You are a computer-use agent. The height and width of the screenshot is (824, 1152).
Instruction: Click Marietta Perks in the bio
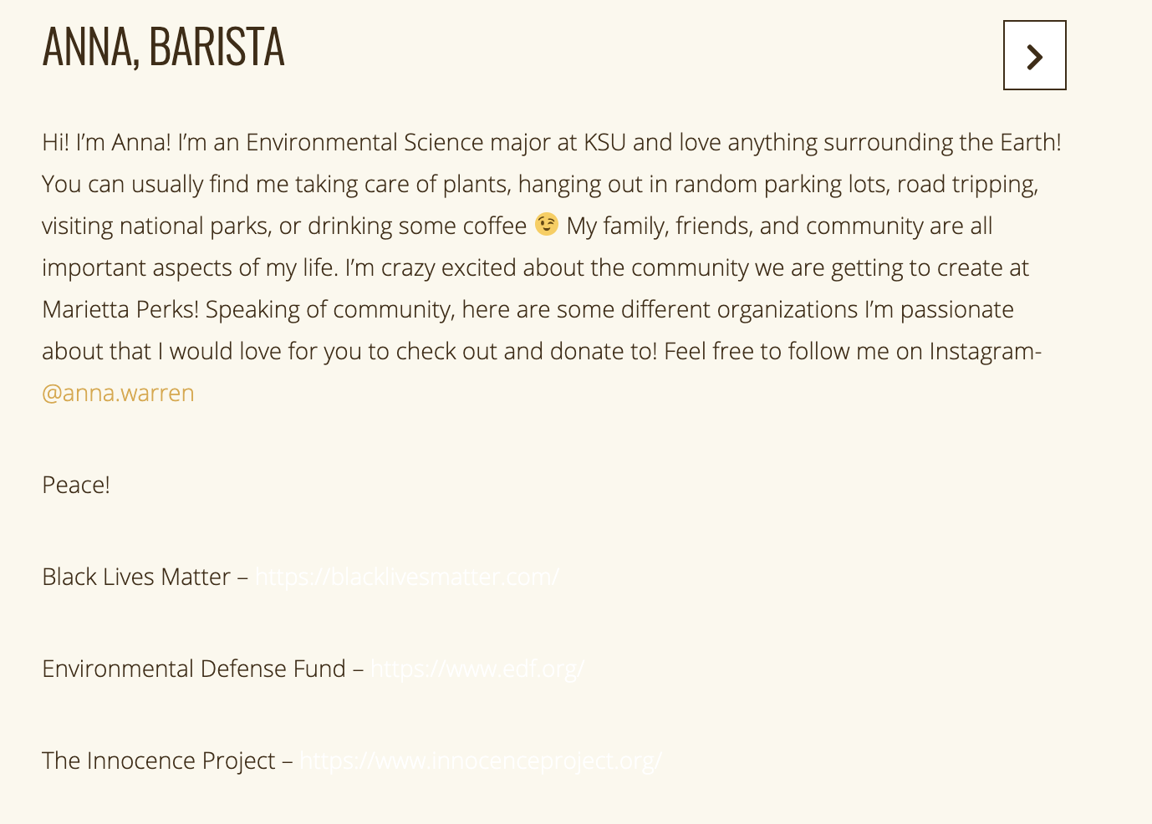(120, 309)
